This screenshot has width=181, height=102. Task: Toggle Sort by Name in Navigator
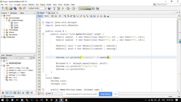click(x=27, y=93)
